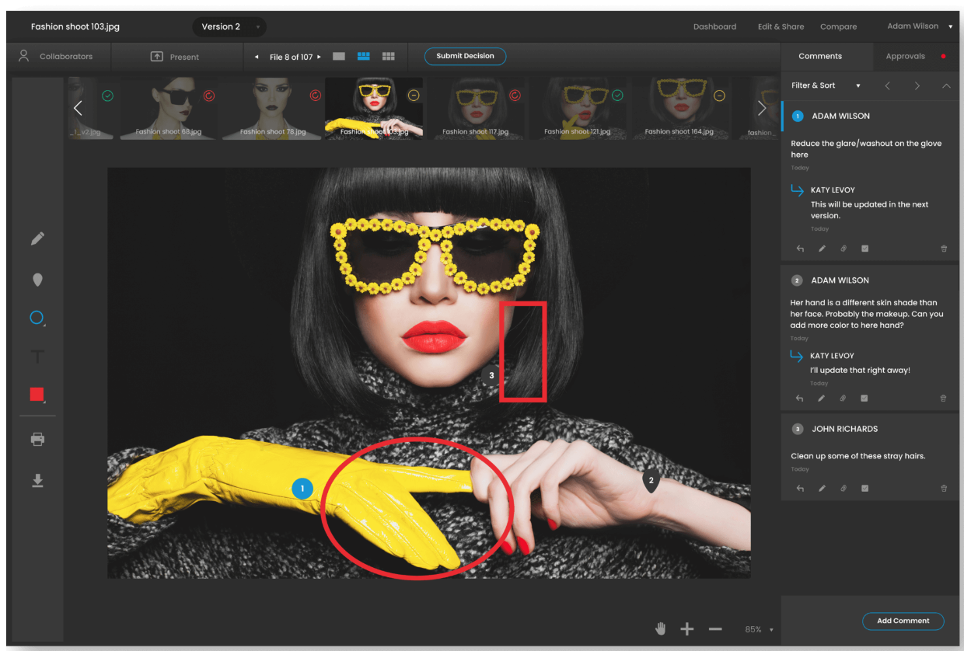Click the Download icon in sidebar

37,480
